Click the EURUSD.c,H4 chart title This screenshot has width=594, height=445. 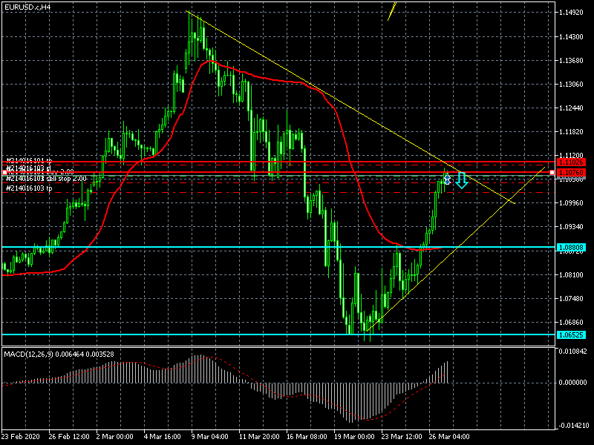tap(27, 7)
